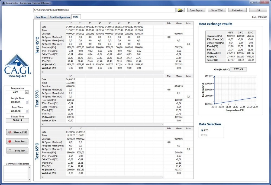The width and height of the screenshot is (271, 185).
Task: Click the Test 65°C horizontal scrollbar right arrow
Action: 162,177
